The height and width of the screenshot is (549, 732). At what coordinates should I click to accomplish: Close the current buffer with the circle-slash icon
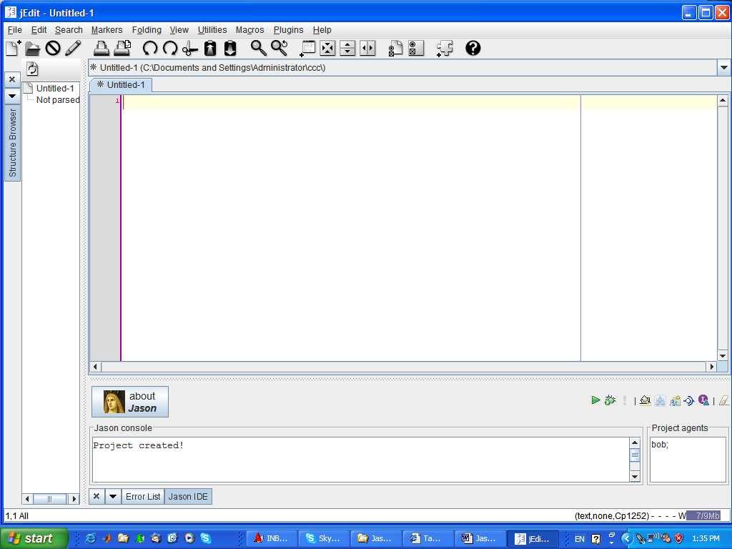(x=53, y=48)
